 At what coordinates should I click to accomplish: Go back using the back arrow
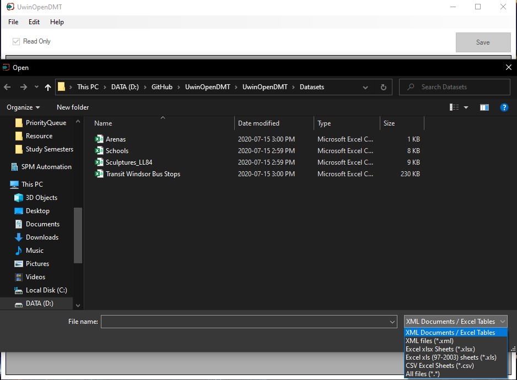[x=7, y=87]
